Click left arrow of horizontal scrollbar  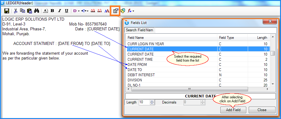128,89
